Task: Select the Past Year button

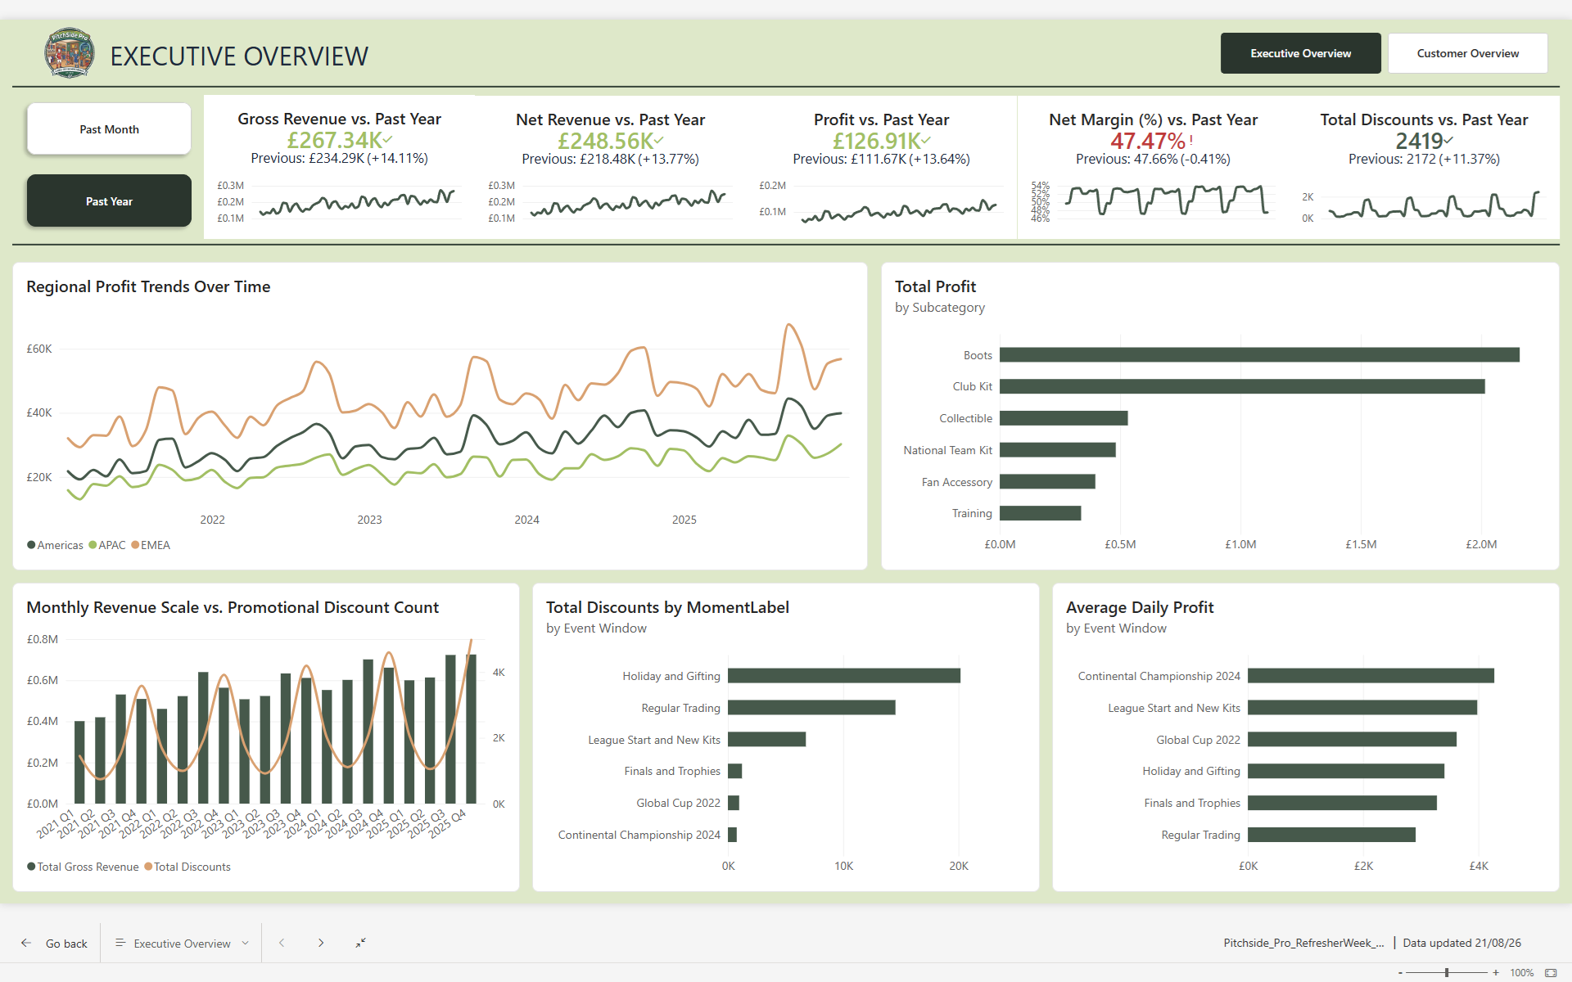Action: click(109, 200)
